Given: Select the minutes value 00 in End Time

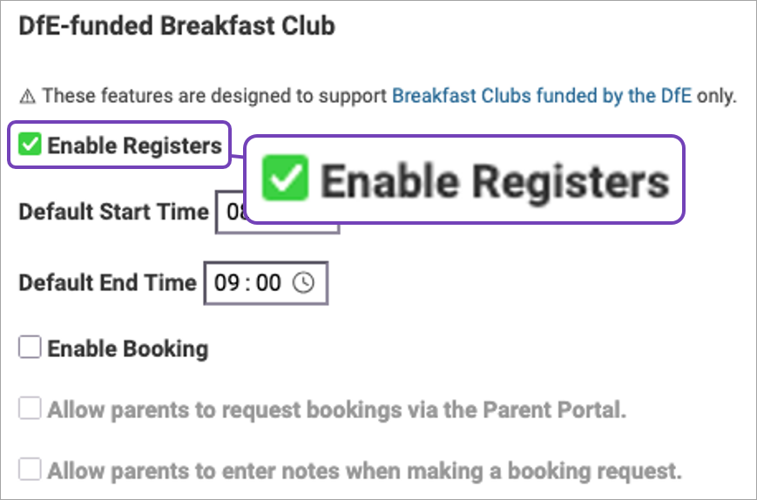Looking at the screenshot, I should click(268, 283).
